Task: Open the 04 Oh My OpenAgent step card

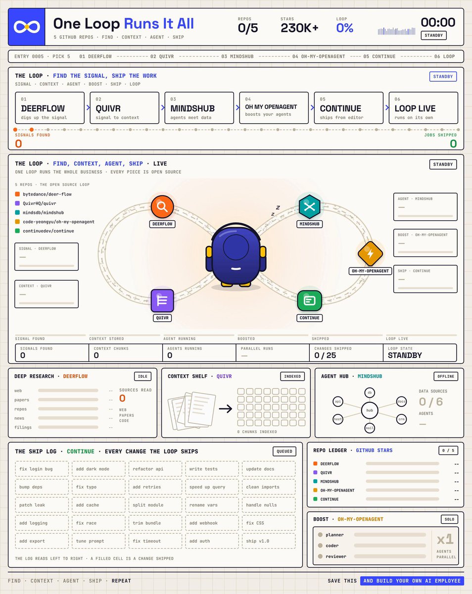Action: click(274, 108)
